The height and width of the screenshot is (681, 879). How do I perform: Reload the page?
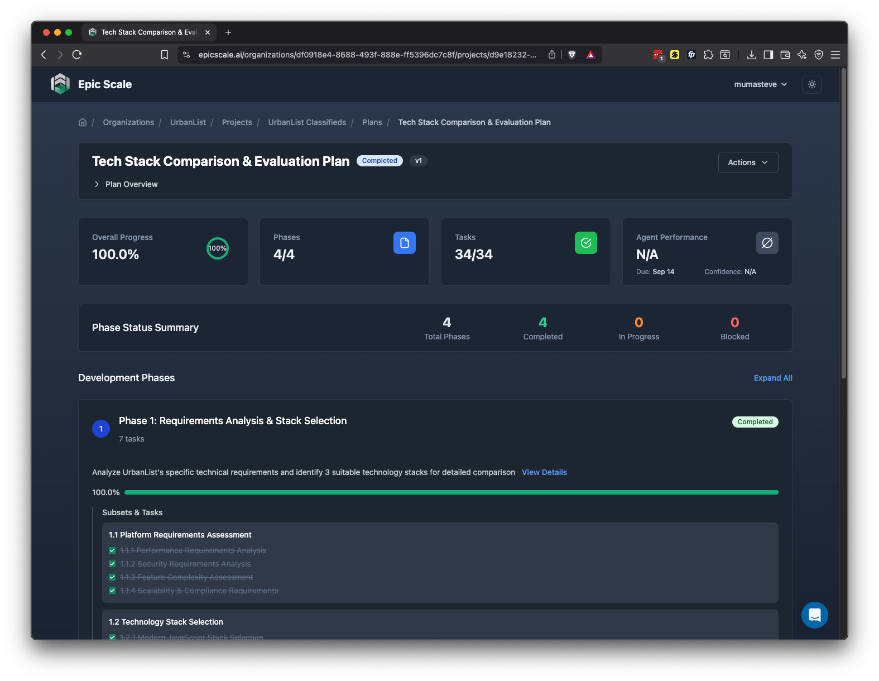[x=77, y=55]
